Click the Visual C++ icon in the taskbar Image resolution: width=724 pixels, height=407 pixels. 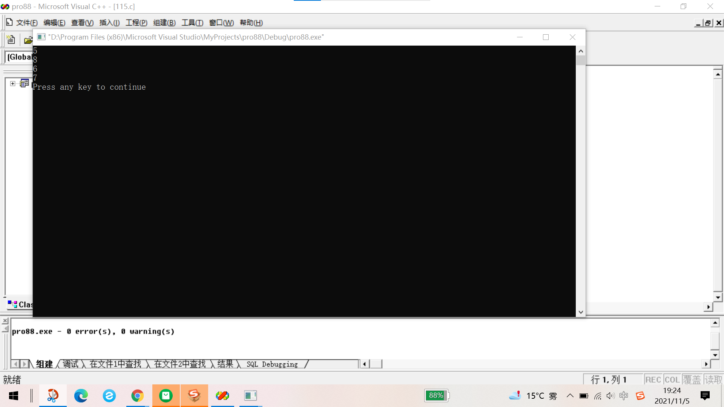click(x=222, y=396)
